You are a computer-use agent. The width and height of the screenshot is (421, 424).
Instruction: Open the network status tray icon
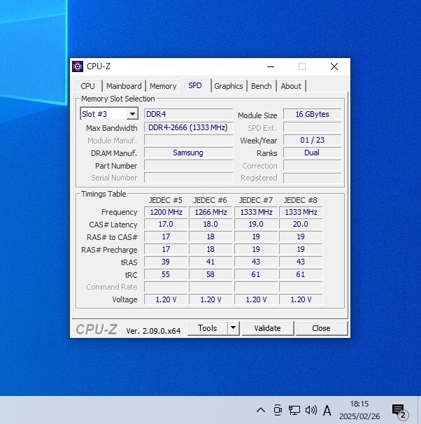click(x=294, y=410)
